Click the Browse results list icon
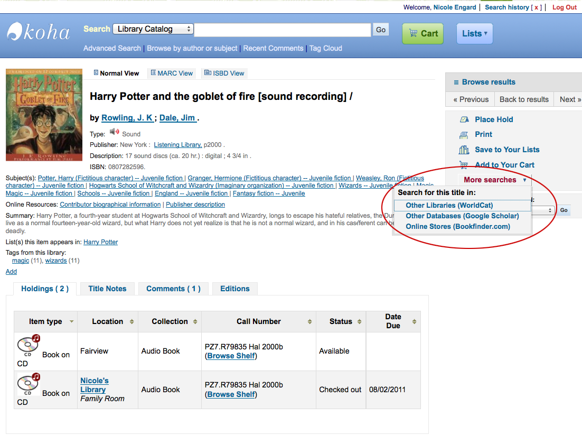Image resolution: width=582 pixels, height=444 pixels. (456, 82)
